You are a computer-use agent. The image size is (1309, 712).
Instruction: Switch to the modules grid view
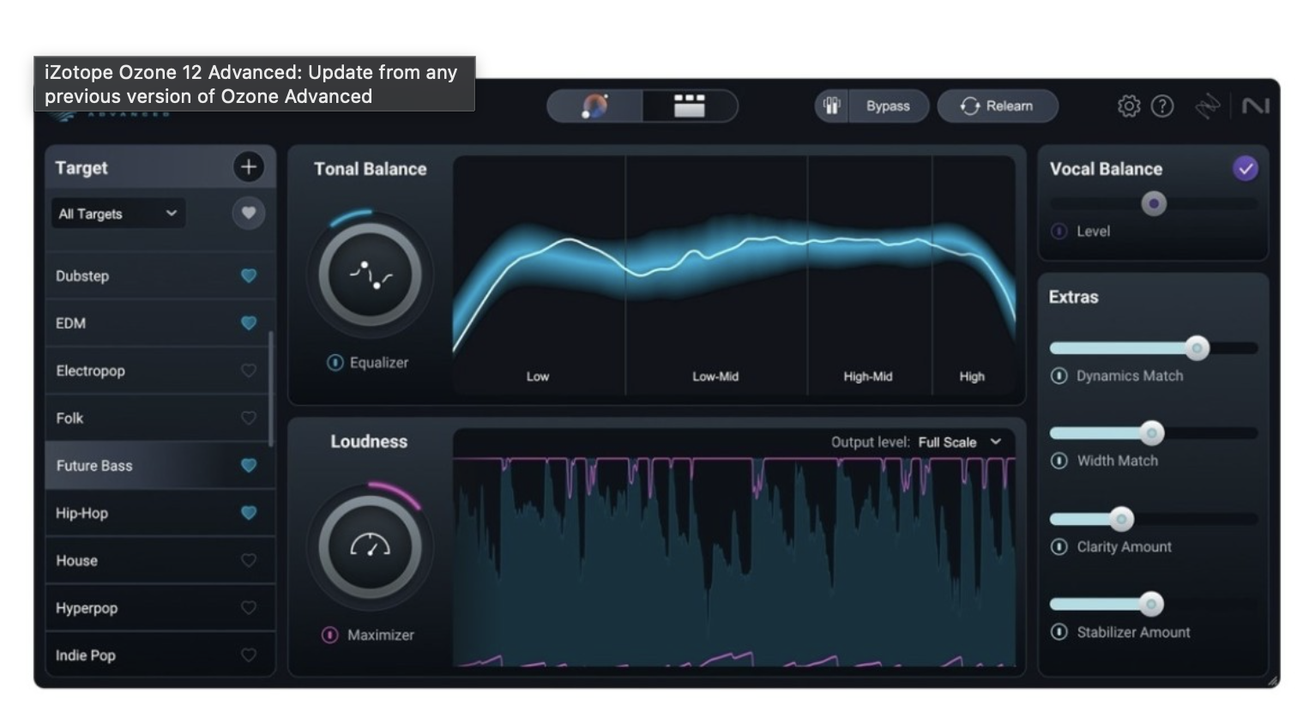point(689,106)
